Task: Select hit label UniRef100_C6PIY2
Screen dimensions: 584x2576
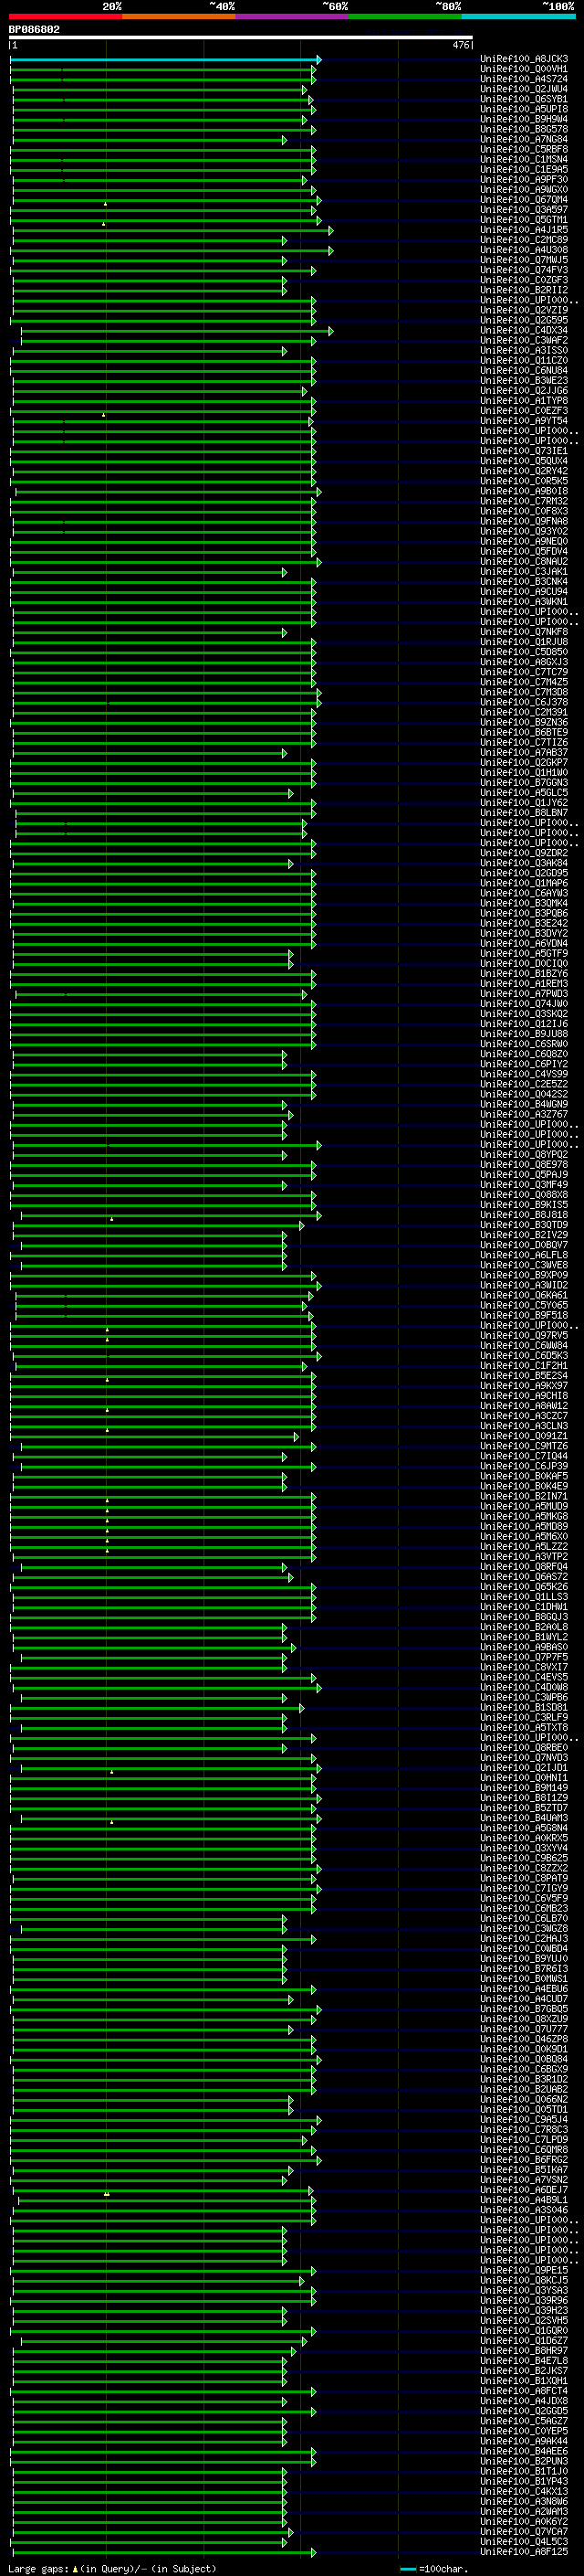Action: tap(524, 1064)
